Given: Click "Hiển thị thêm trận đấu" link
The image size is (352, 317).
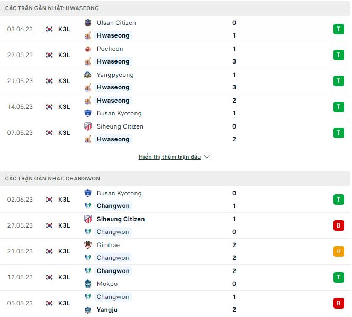Looking at the screenshot, I should tap(169, 157).
